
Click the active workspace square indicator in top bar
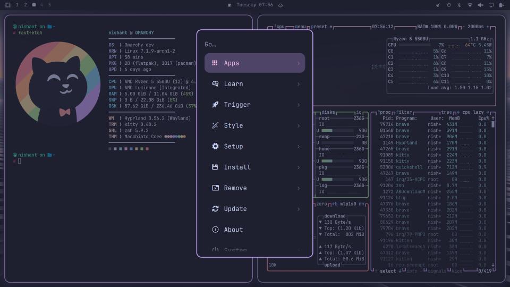[x=34, y=5]
